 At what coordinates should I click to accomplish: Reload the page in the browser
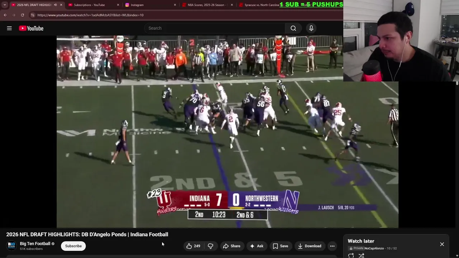coord(22,15)
